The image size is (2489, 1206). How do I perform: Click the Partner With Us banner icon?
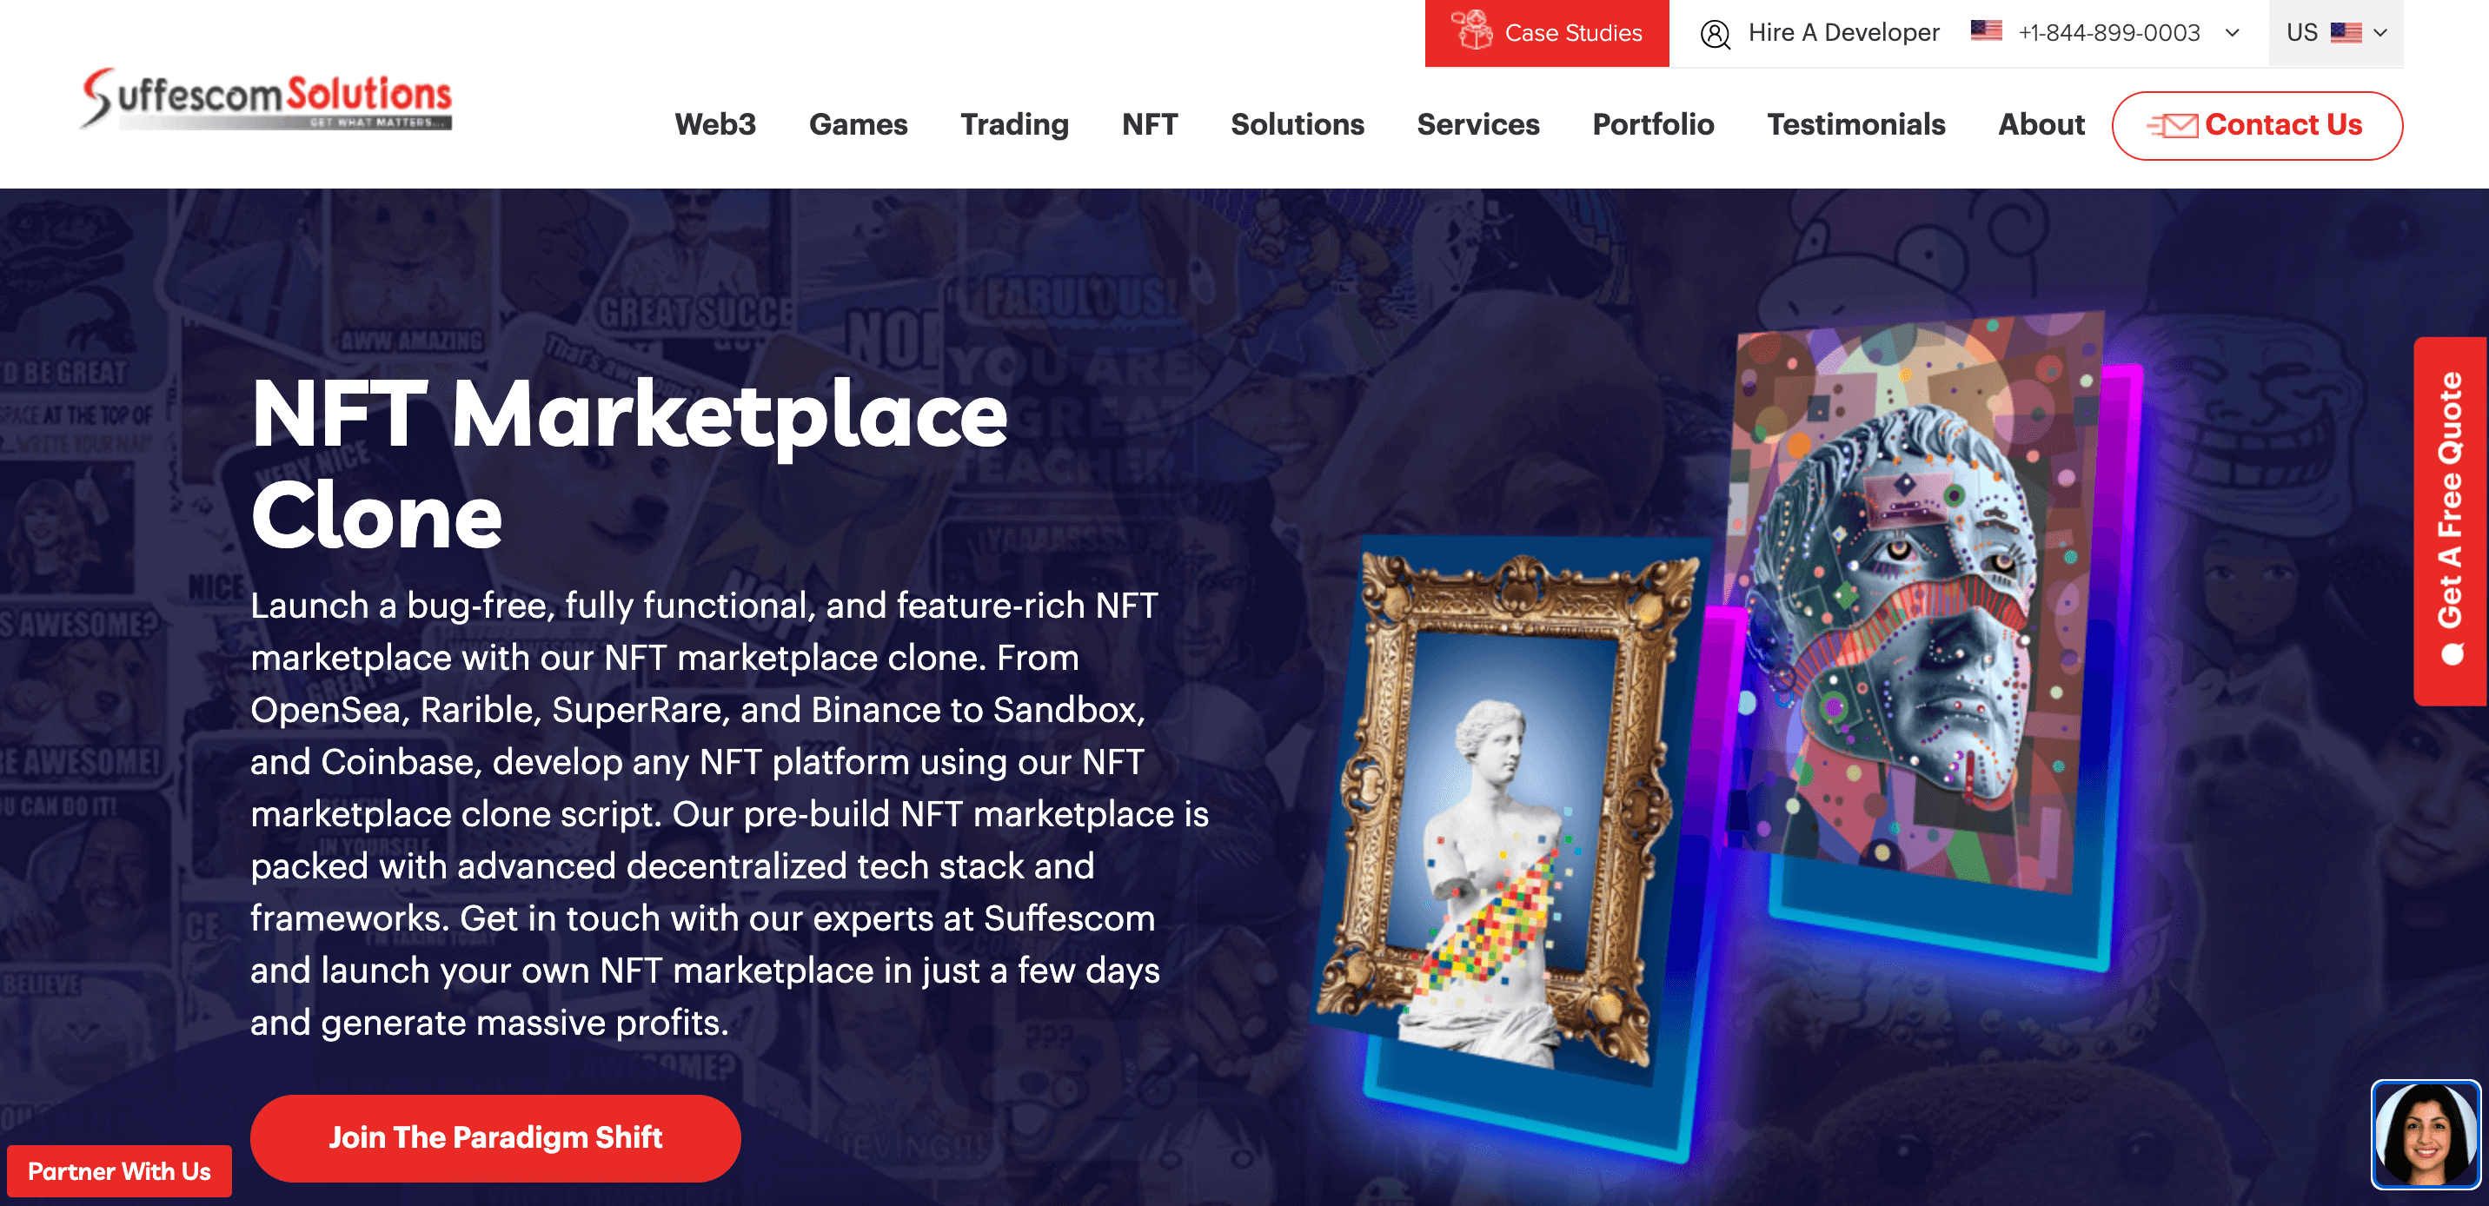point(119,1173)
